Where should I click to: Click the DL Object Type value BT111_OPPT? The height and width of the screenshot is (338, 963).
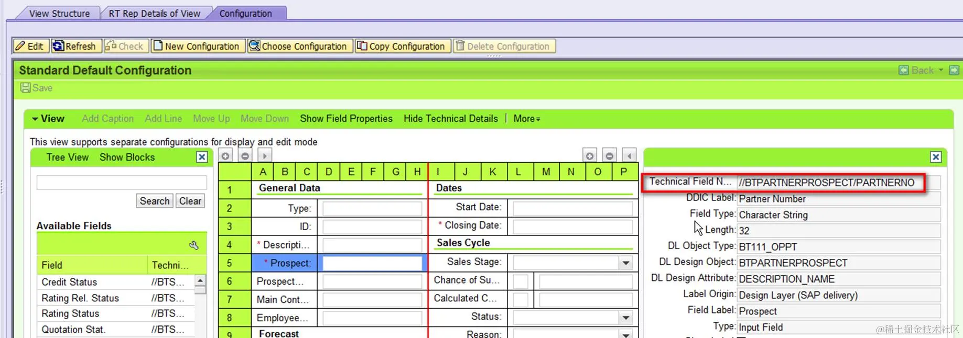click(x=839, y=247)
